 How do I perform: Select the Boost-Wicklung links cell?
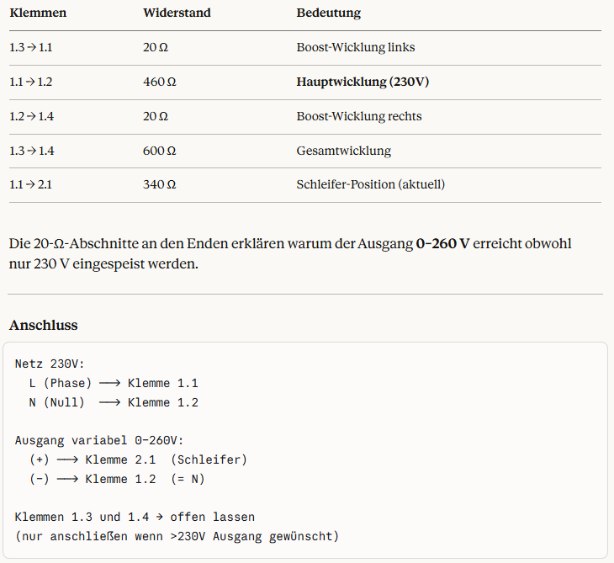tap(356, 48)
